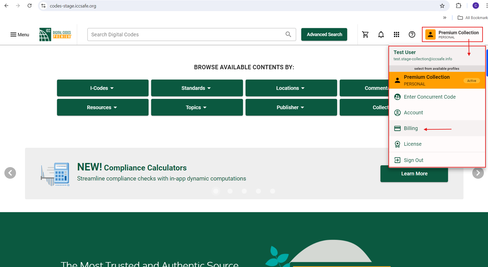Click the Advanced Search button

(324, 35)
